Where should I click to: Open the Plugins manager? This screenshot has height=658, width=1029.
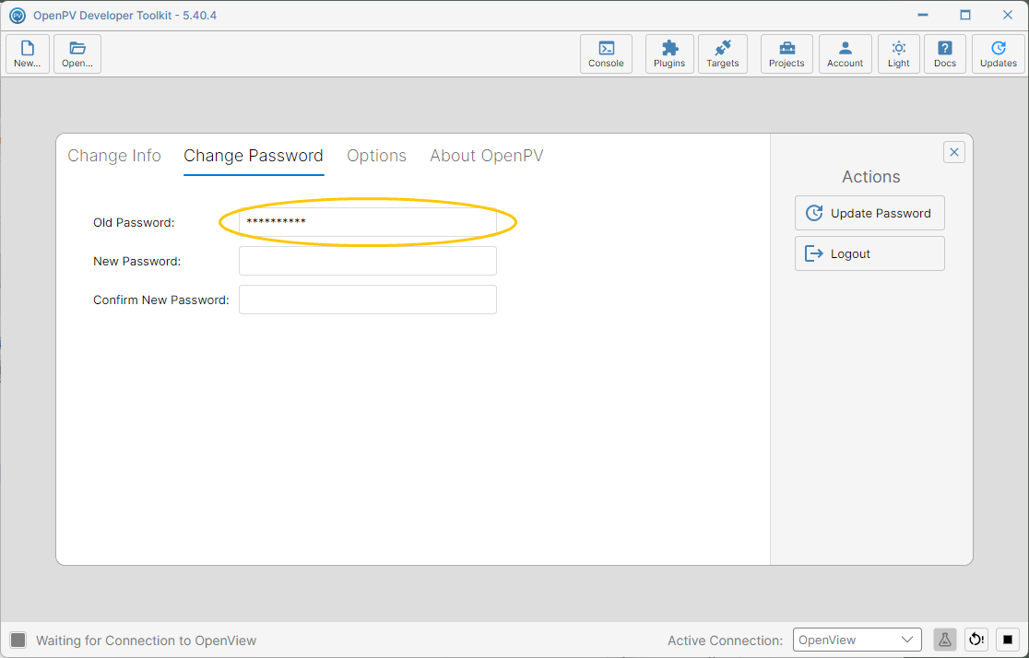(x=669, y=53)
